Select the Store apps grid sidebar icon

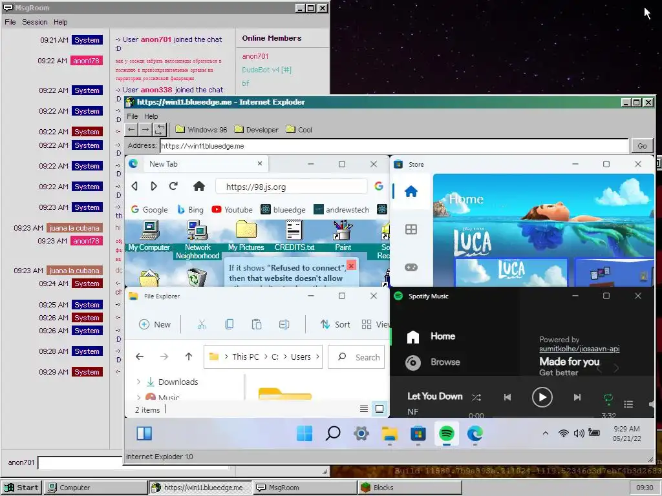point(411,229)
